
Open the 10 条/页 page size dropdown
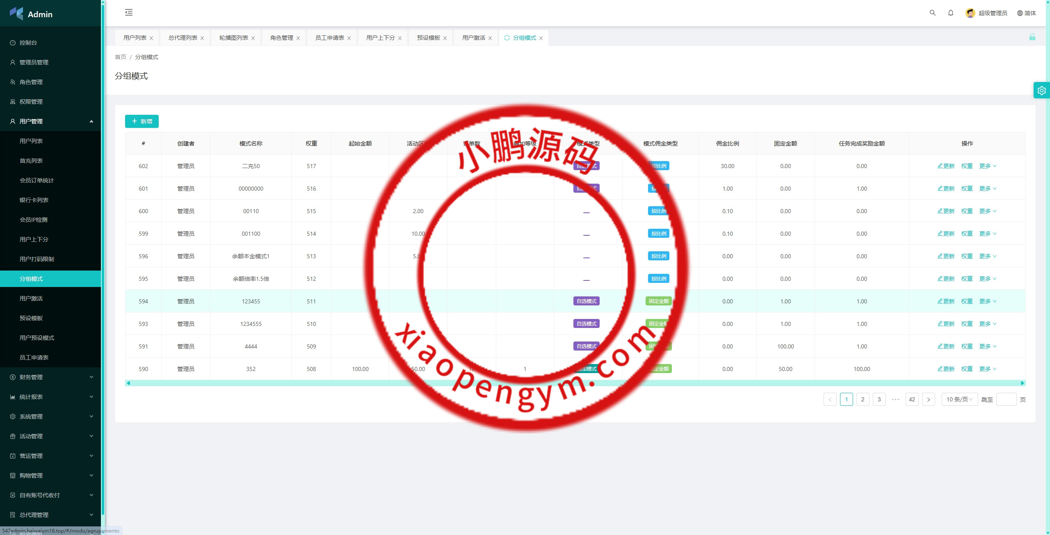(x=959, y=399)
